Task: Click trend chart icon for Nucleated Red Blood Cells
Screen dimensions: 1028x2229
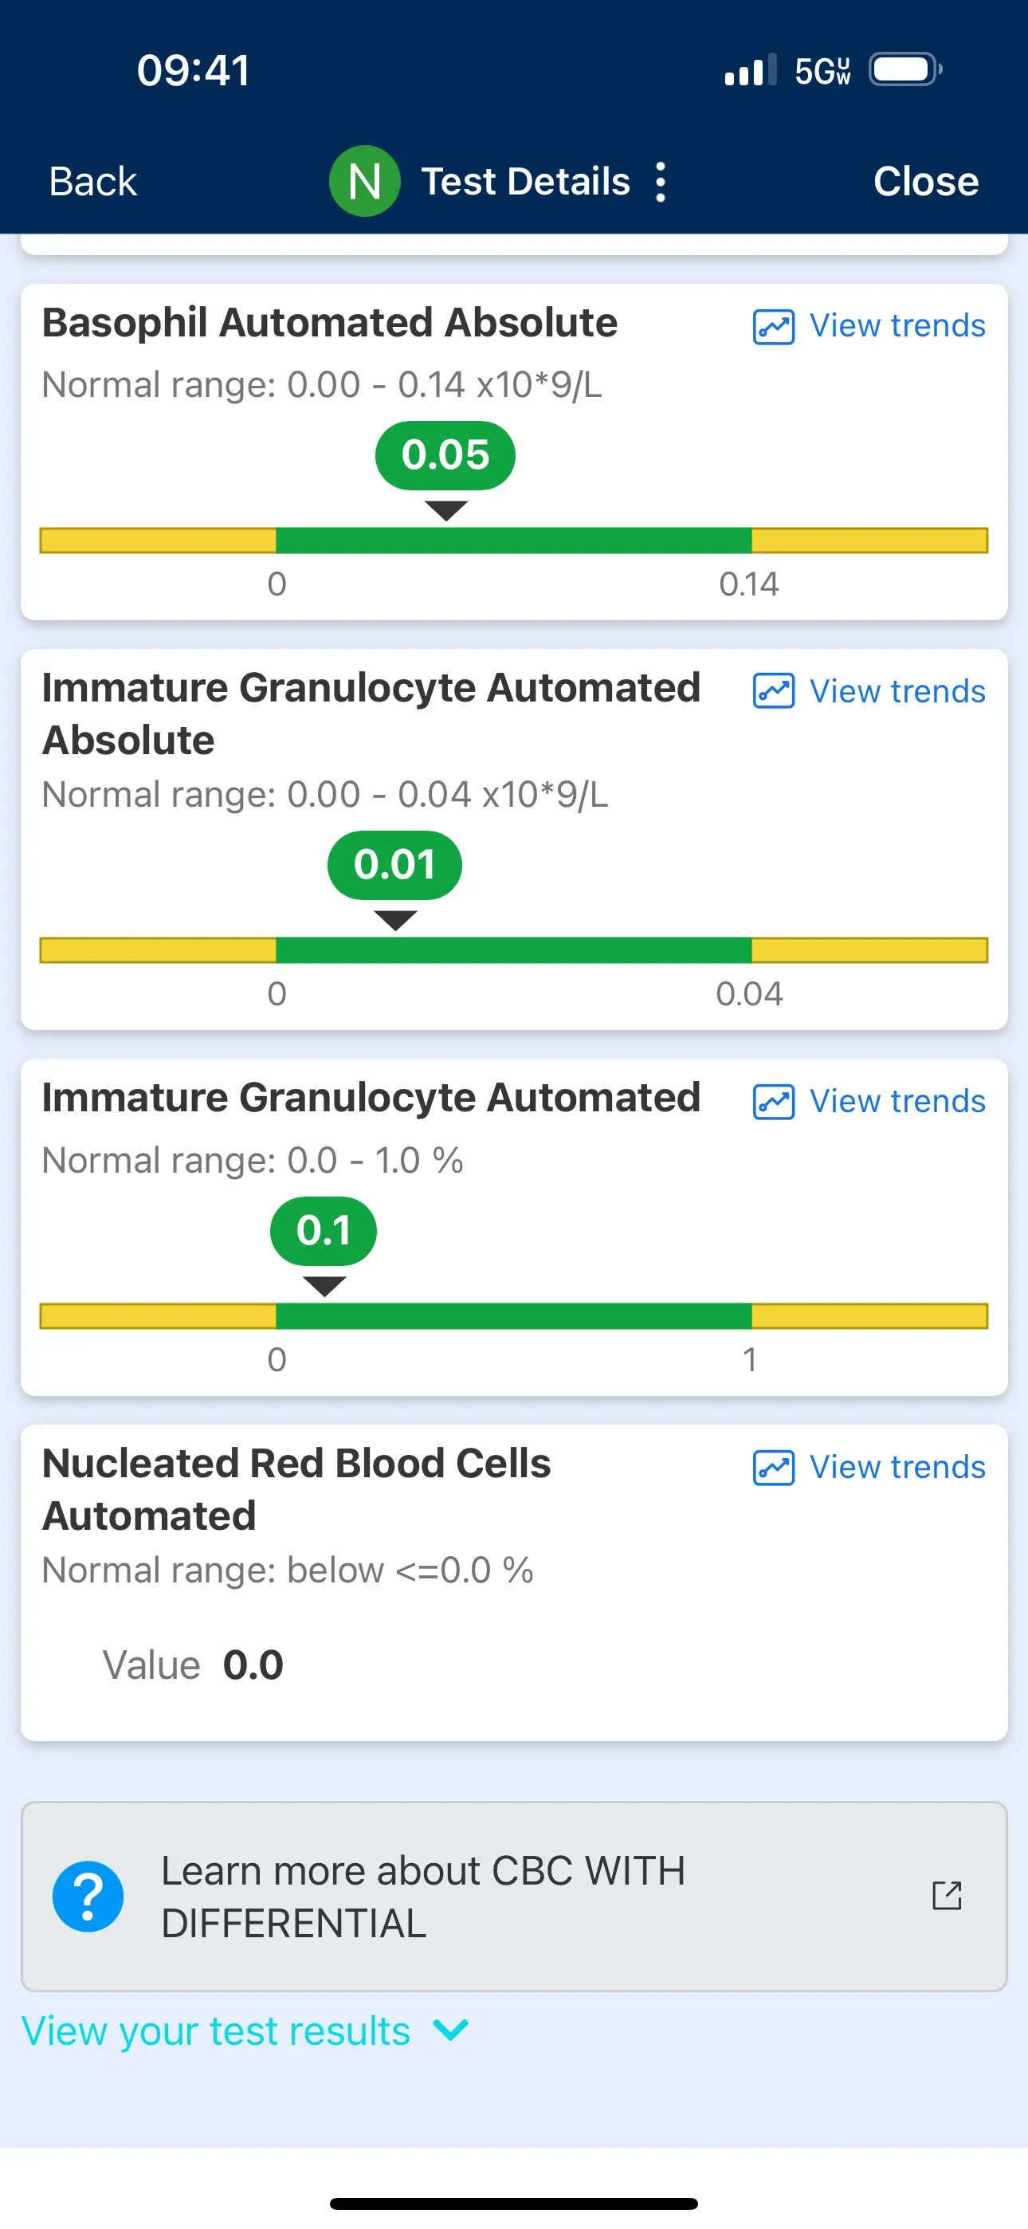Action: (774, 1468)
